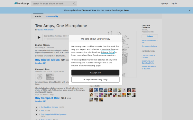Switch to the music tab
Screen dimensions: 193x120
click(38, 16)
